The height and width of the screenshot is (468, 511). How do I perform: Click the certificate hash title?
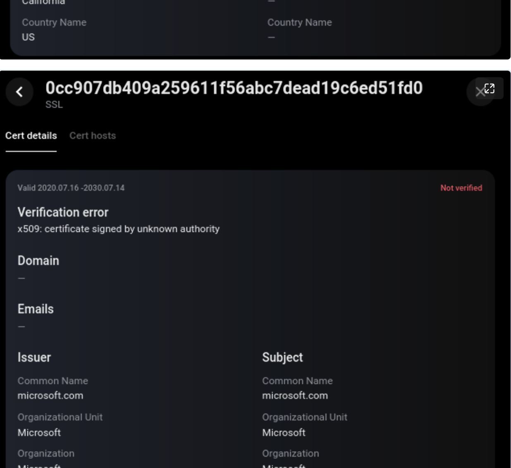234,88
